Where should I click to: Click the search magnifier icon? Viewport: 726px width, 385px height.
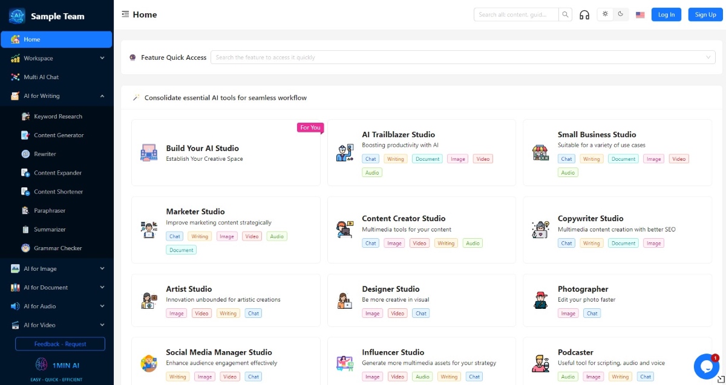pos(565,15)
